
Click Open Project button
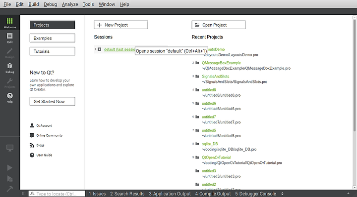tap(219, 25)
